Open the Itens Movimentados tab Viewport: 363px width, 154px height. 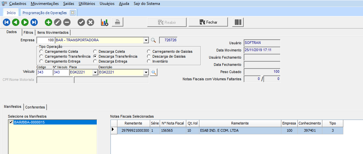[x=53, y=32]
